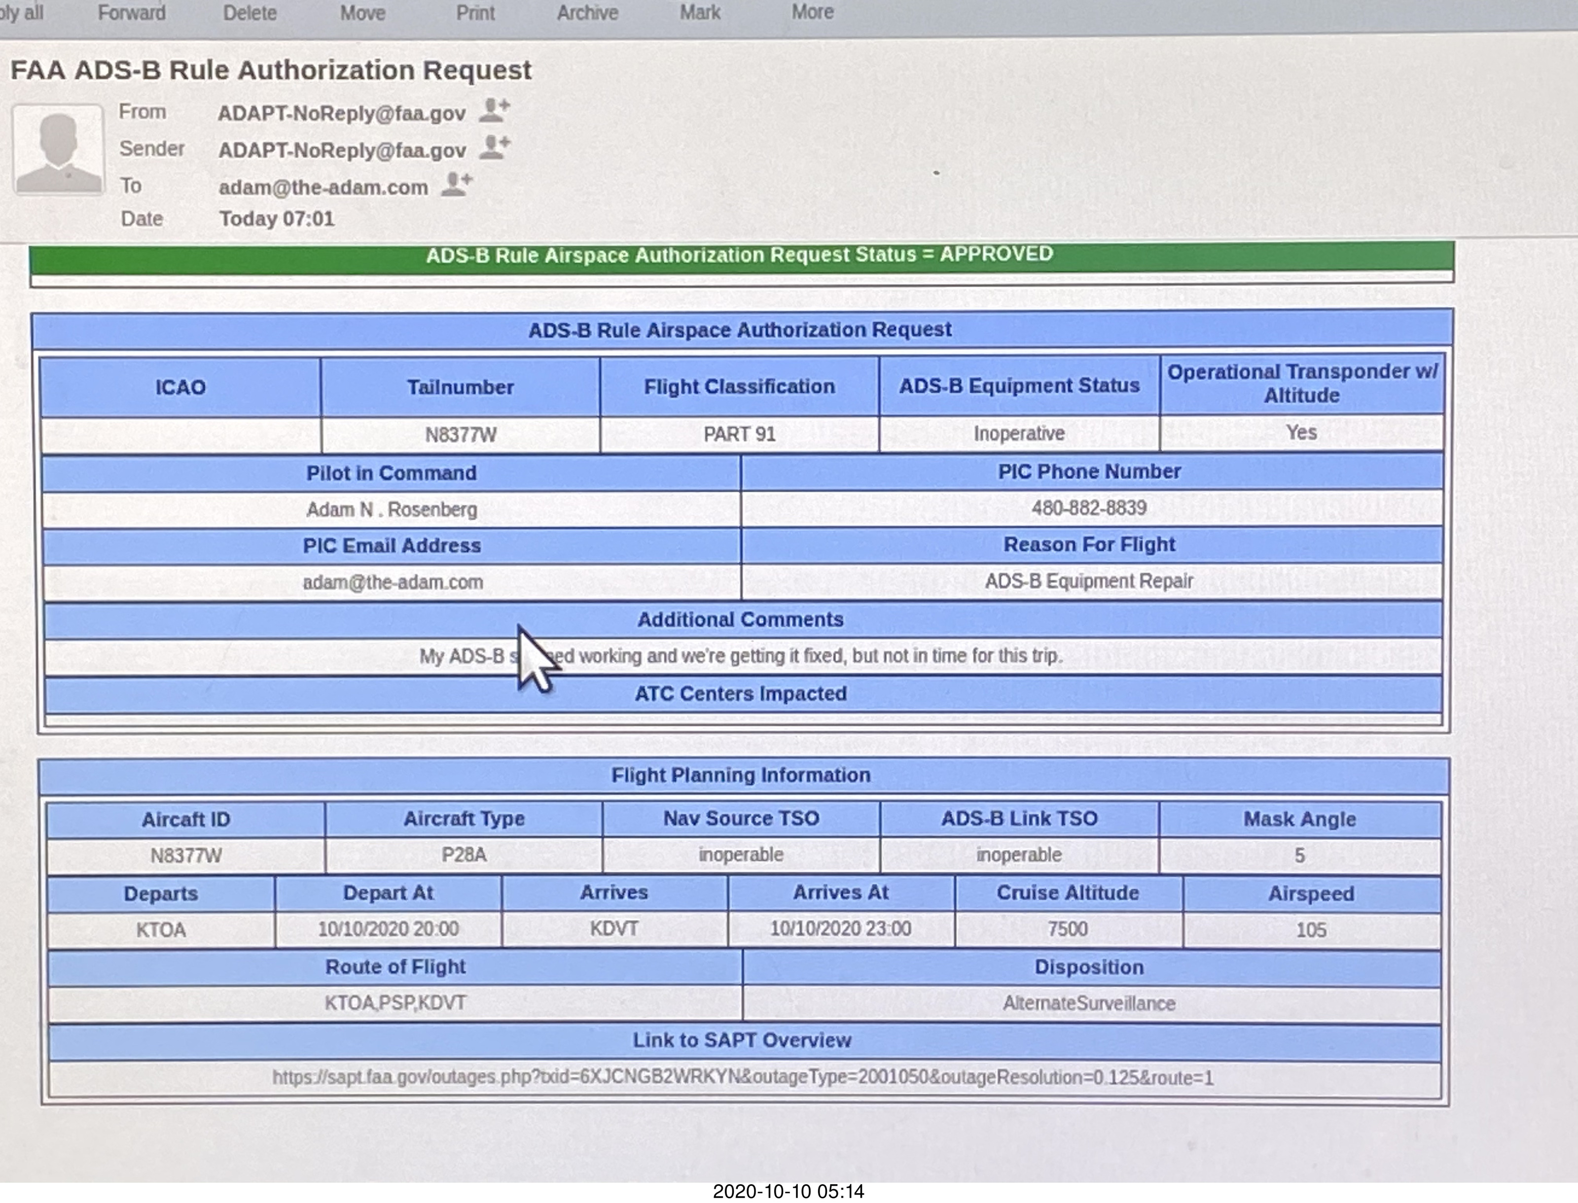1578x1203 pixels.
Task: Click Sender address ADAPT-NoReply@faa.gov
Action: point(342,150)
